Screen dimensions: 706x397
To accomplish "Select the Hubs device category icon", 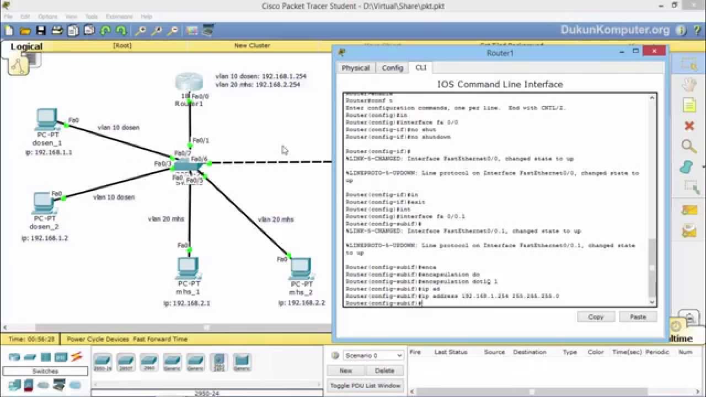I will click(x=45, y=357).
